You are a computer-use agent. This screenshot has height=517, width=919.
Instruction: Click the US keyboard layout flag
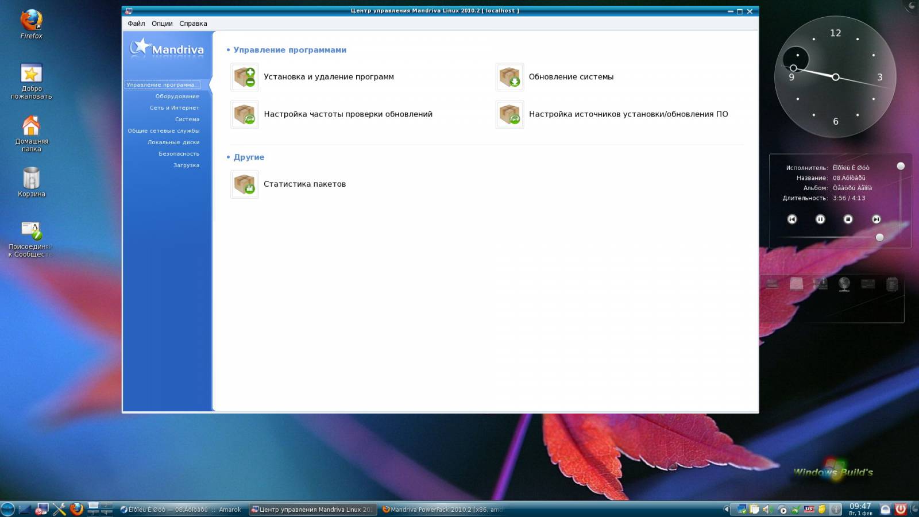coord(809,509)
